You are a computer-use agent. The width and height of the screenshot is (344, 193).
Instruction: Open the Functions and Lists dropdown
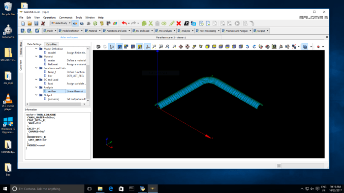(x=117, y=31)
